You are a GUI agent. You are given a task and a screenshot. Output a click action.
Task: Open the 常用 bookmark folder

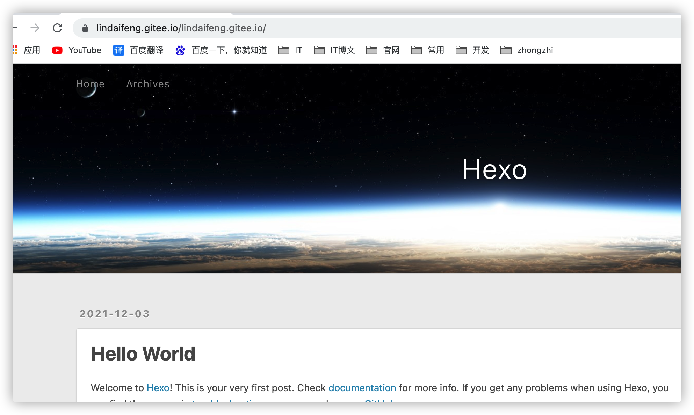tap(427, 50)
